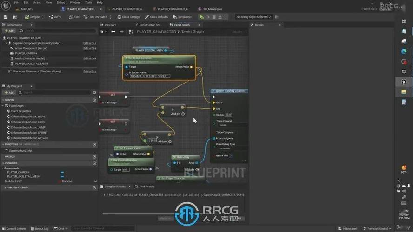Switch to the Find Results tab
Image resolution: width=413 pixels, height=232 pixels.
click(x=145, y=187)
